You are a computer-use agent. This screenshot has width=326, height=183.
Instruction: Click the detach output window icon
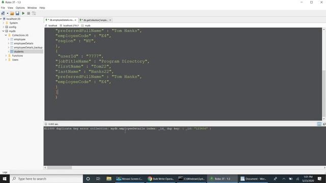coord(324,124)
